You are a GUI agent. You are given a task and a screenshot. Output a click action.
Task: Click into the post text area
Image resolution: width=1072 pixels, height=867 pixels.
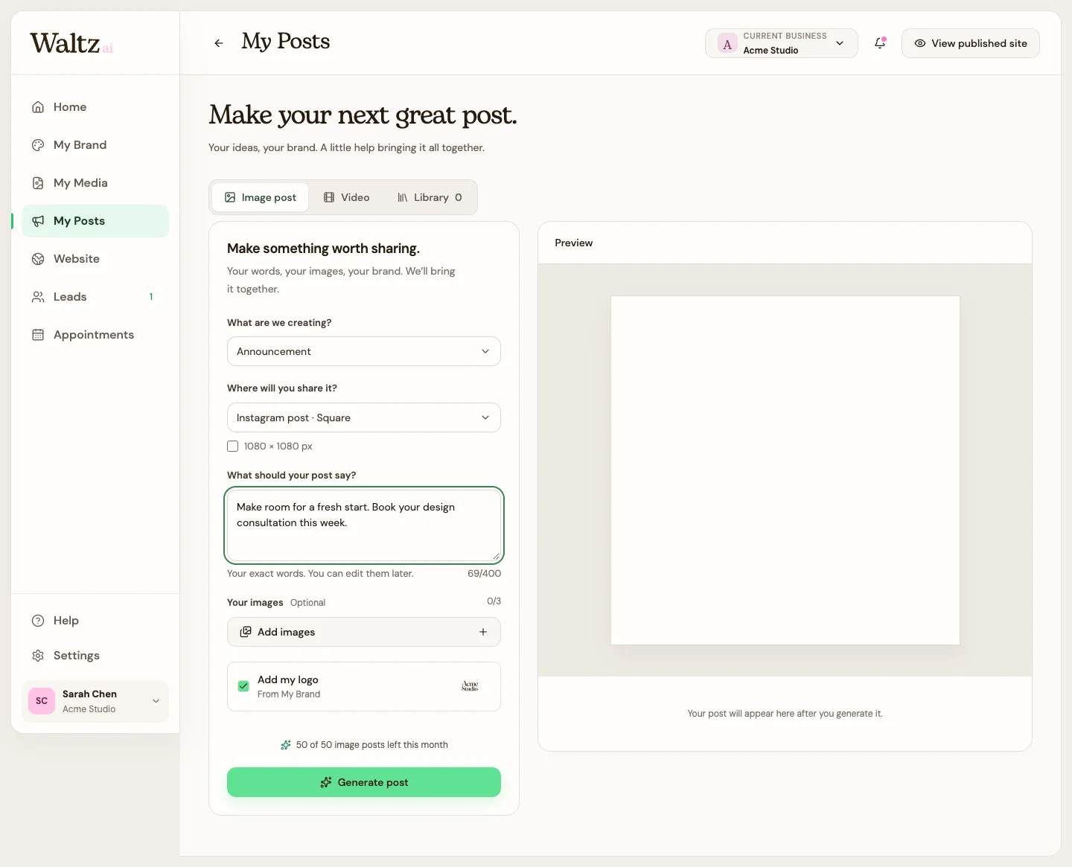(364, 525)
